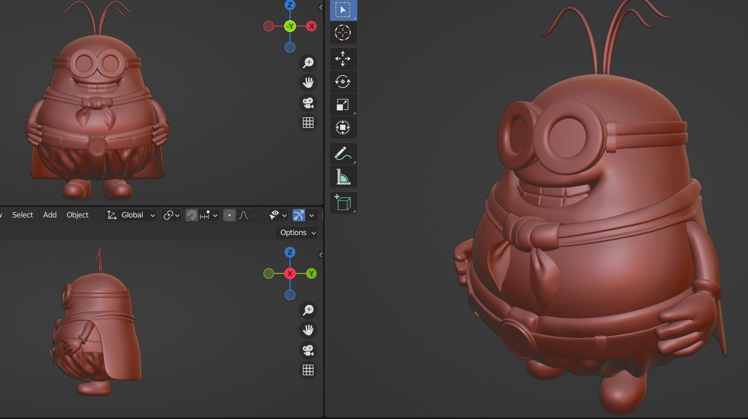Open the Options dropdown

click(297, 232)
